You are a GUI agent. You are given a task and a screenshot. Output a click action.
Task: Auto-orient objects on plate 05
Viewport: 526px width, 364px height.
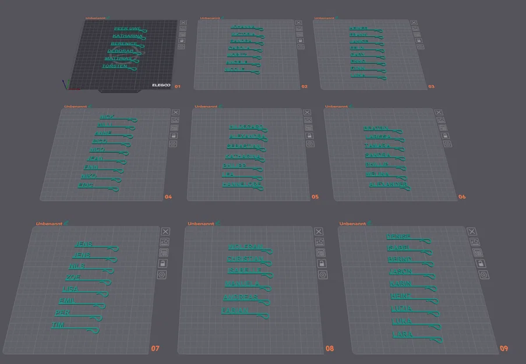tap(308, 120)
